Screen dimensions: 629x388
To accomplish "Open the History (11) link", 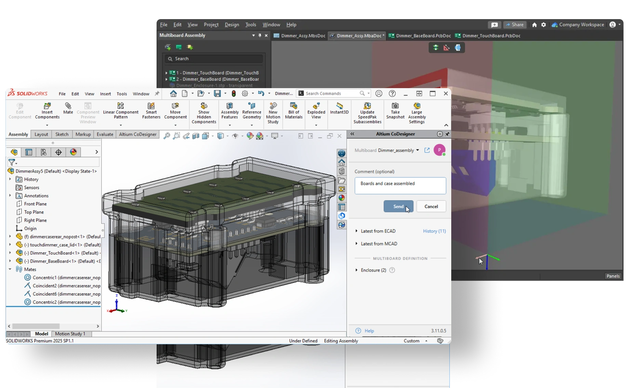I will [434, 231].
